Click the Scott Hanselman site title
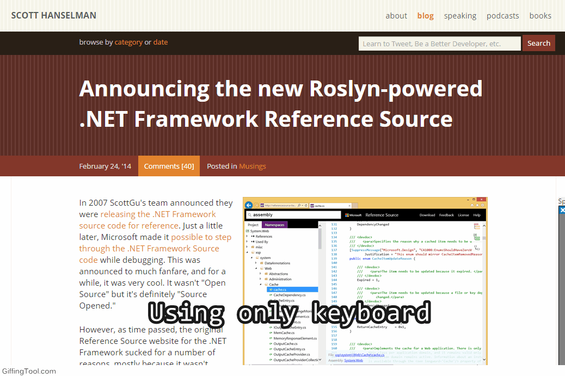Image resolution: width=565 pixels, height=376 pixels. tap(54, 15)
